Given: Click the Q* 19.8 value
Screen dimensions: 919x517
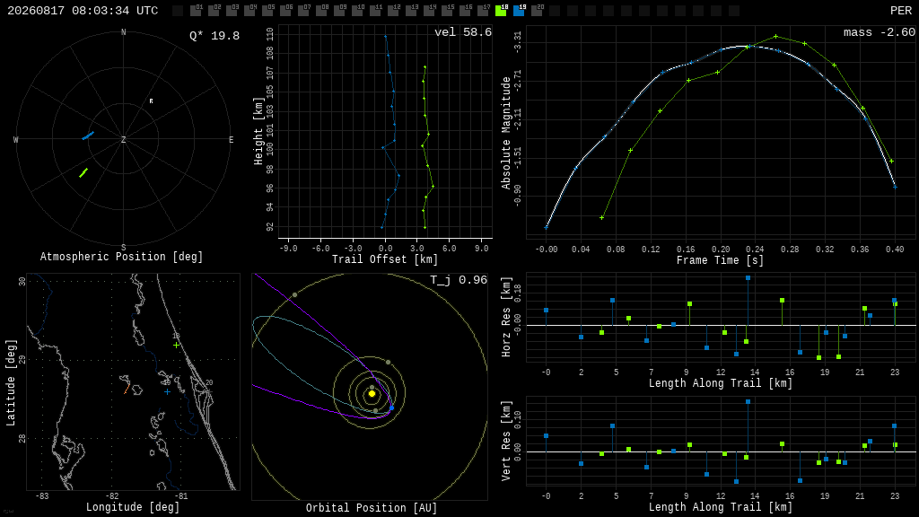Looking at the screenshot, I should point(214,36).
